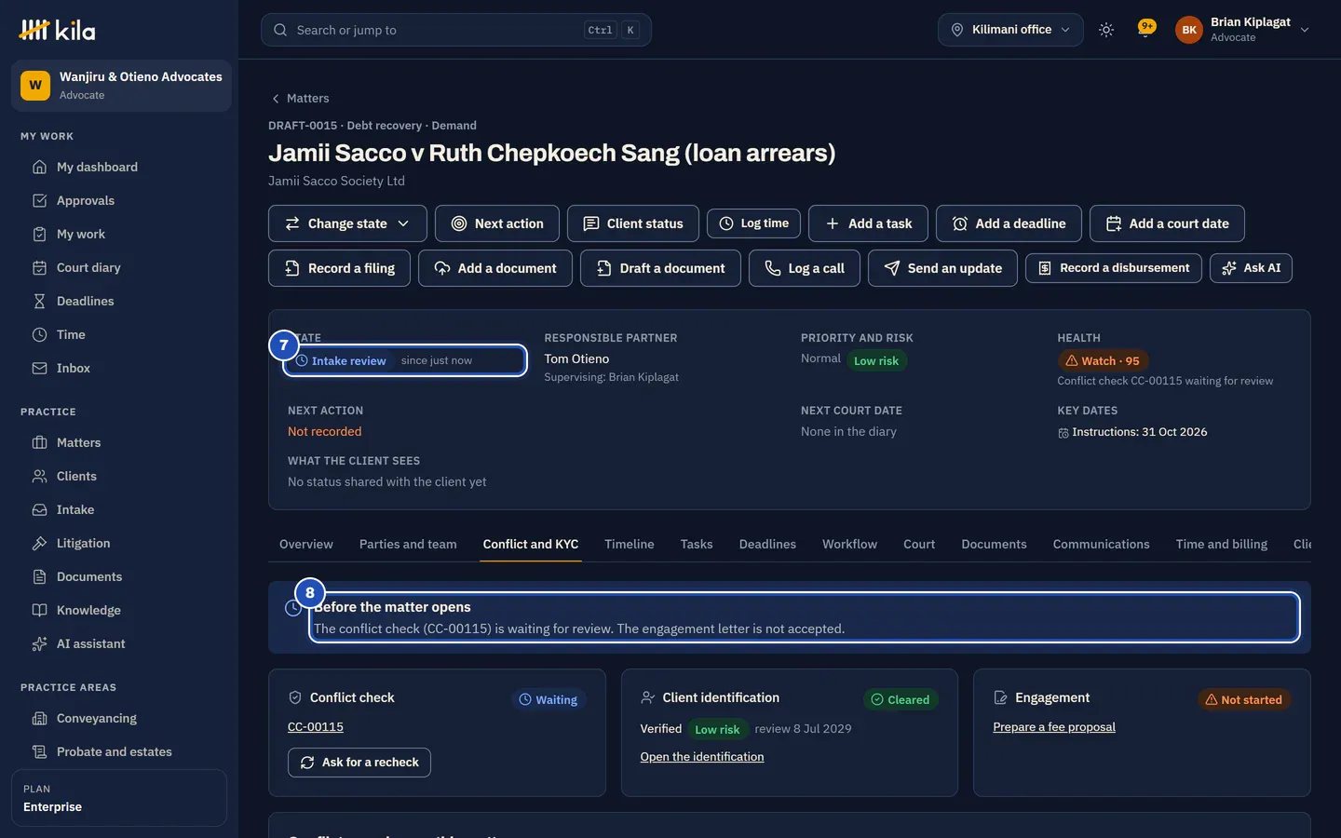Open the Workflow tab
Image resolution: width=1341 pixels, height=838 pixels.
pyautogui.click(x=849, y=545)
